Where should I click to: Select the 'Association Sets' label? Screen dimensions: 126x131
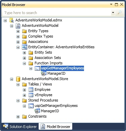pyautogui.click(x=48, y=58)
